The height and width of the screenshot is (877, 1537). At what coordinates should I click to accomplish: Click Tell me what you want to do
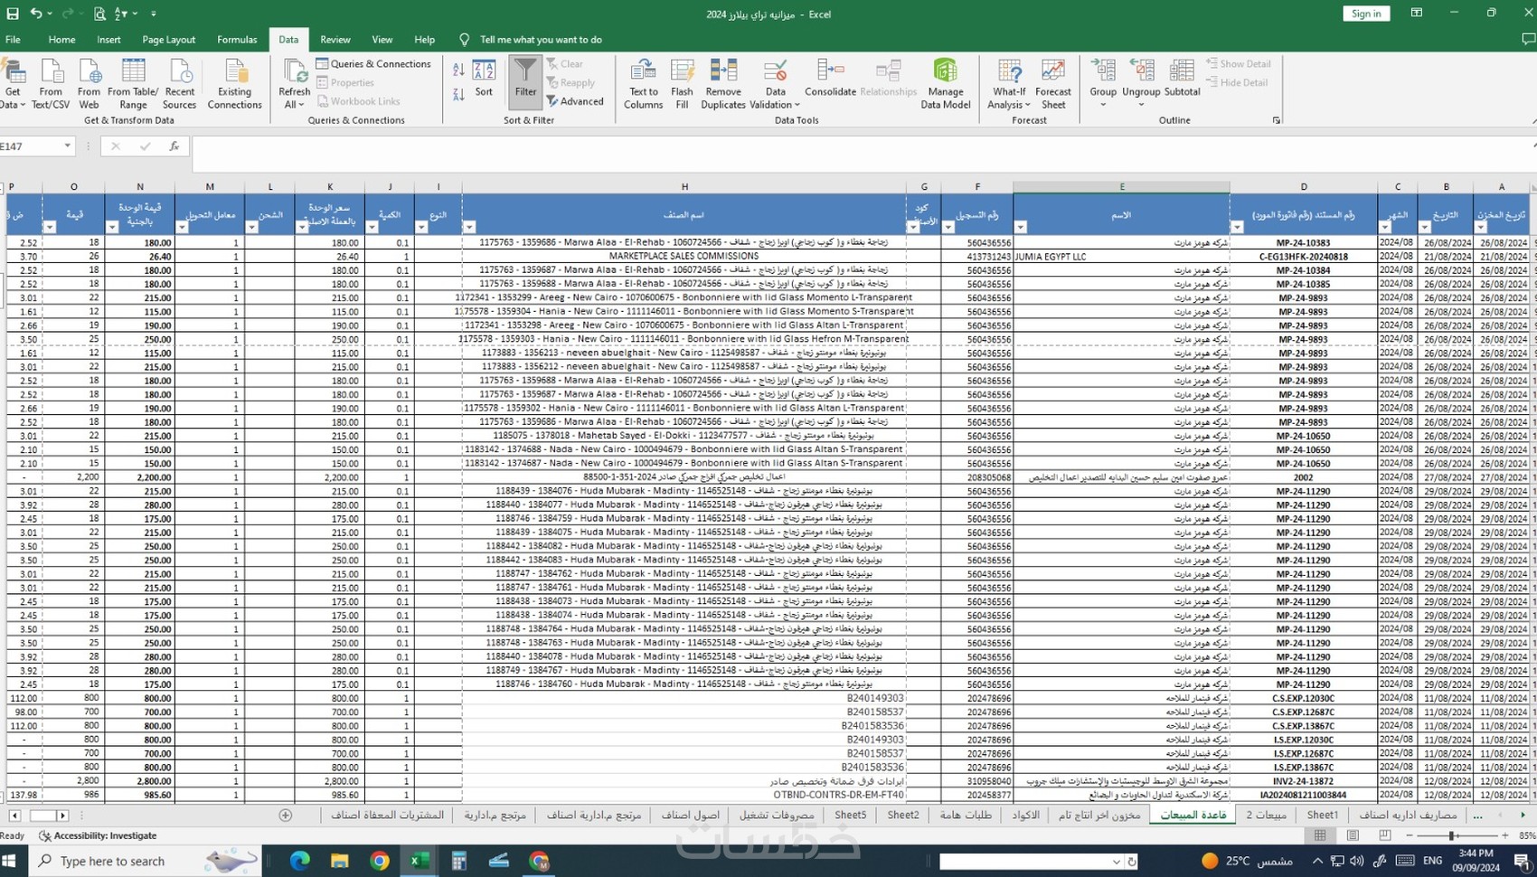(541, 40)
